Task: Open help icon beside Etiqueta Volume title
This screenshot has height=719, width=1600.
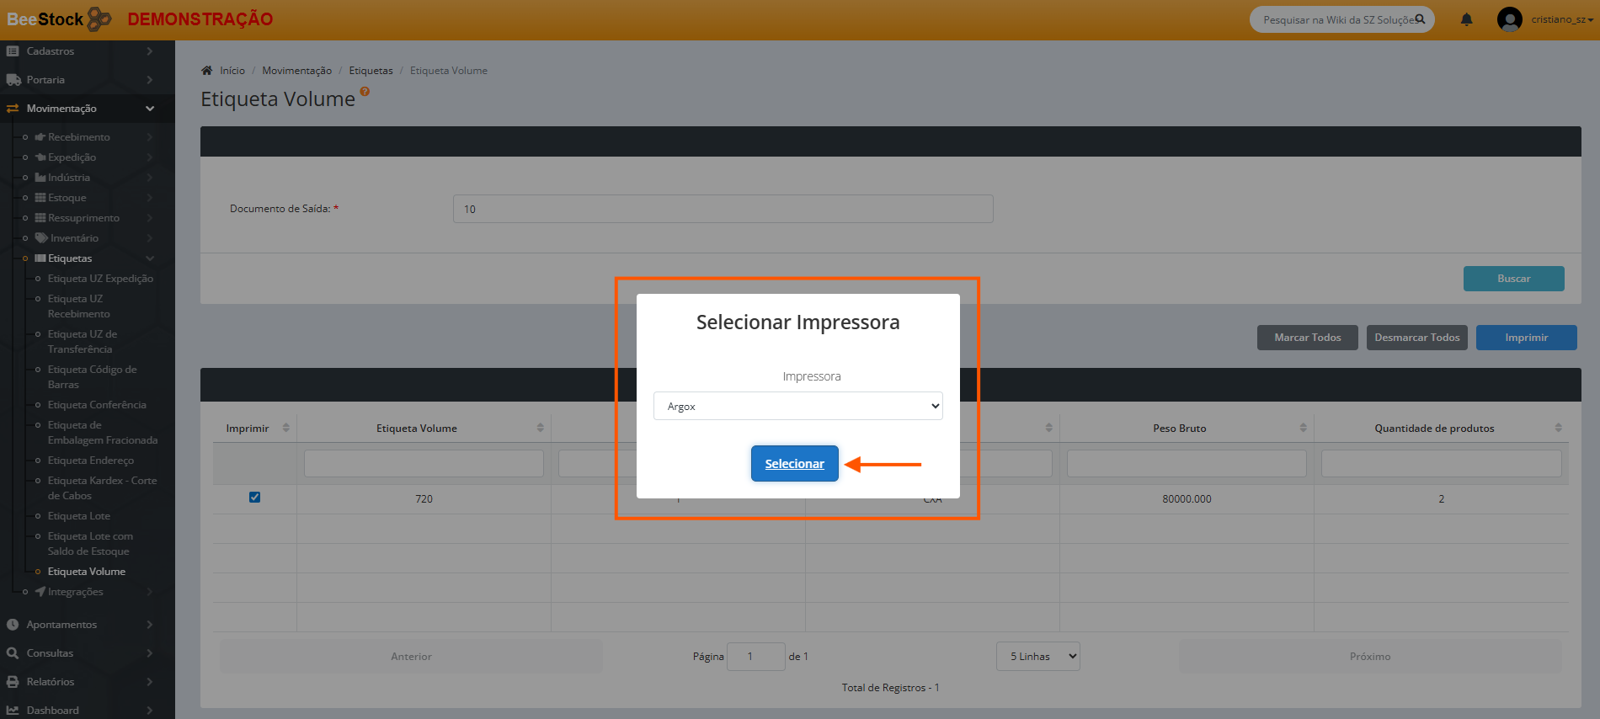Action: 365,92
